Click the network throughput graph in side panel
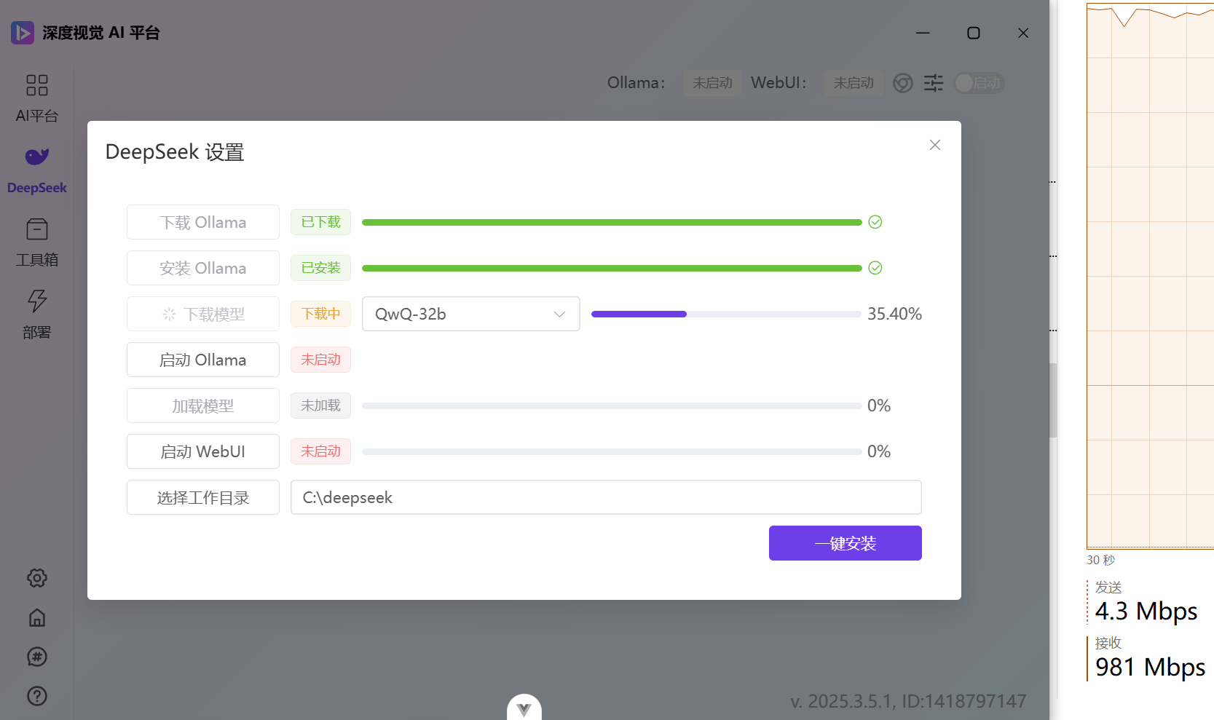The height and width of the screenshot is (720, 1214). pyautogui.click(x=1150, y=276)
